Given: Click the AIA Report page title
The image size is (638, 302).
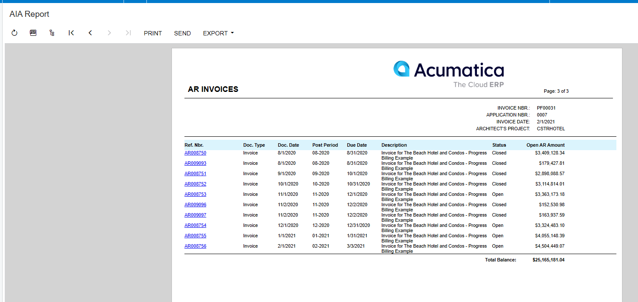Looking at the screenshot, I should pos(29,14).
